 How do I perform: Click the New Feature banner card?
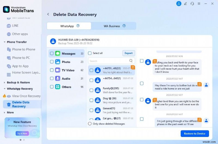tap(22, 128)
